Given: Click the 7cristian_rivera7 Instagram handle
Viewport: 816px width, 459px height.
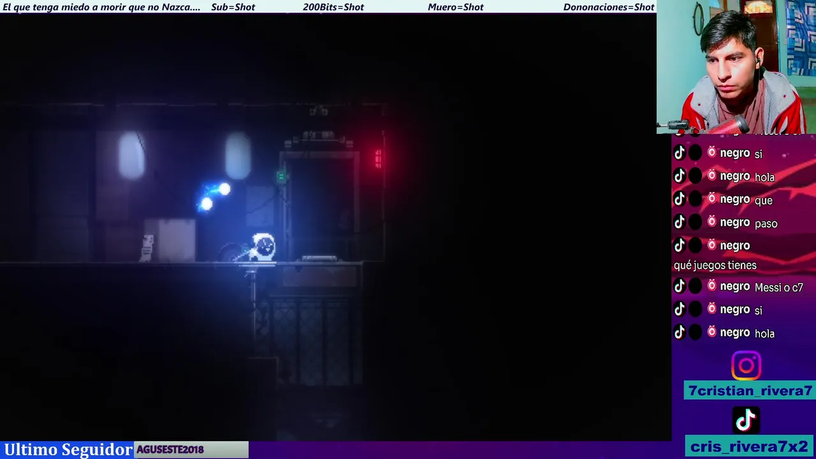Looking at the screenshot, I should pyautogui.click(x=750, y=391).
